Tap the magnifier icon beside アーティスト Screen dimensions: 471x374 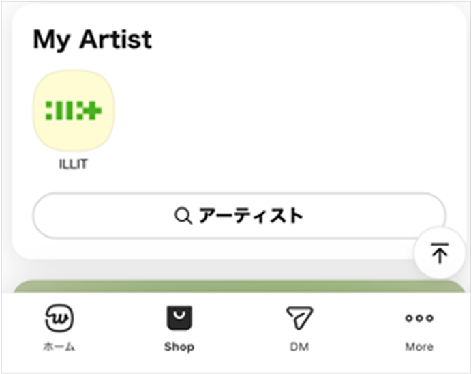tap(183, 216)
